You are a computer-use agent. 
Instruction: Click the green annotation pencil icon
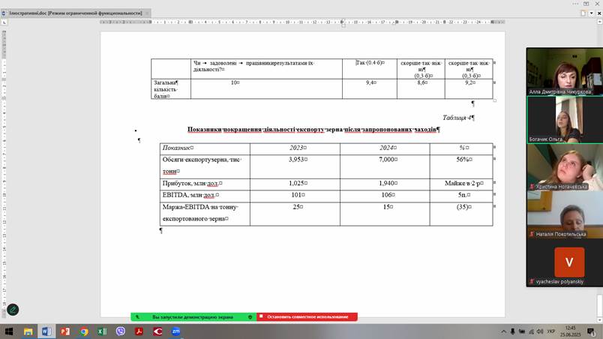(x=13, y=310)
